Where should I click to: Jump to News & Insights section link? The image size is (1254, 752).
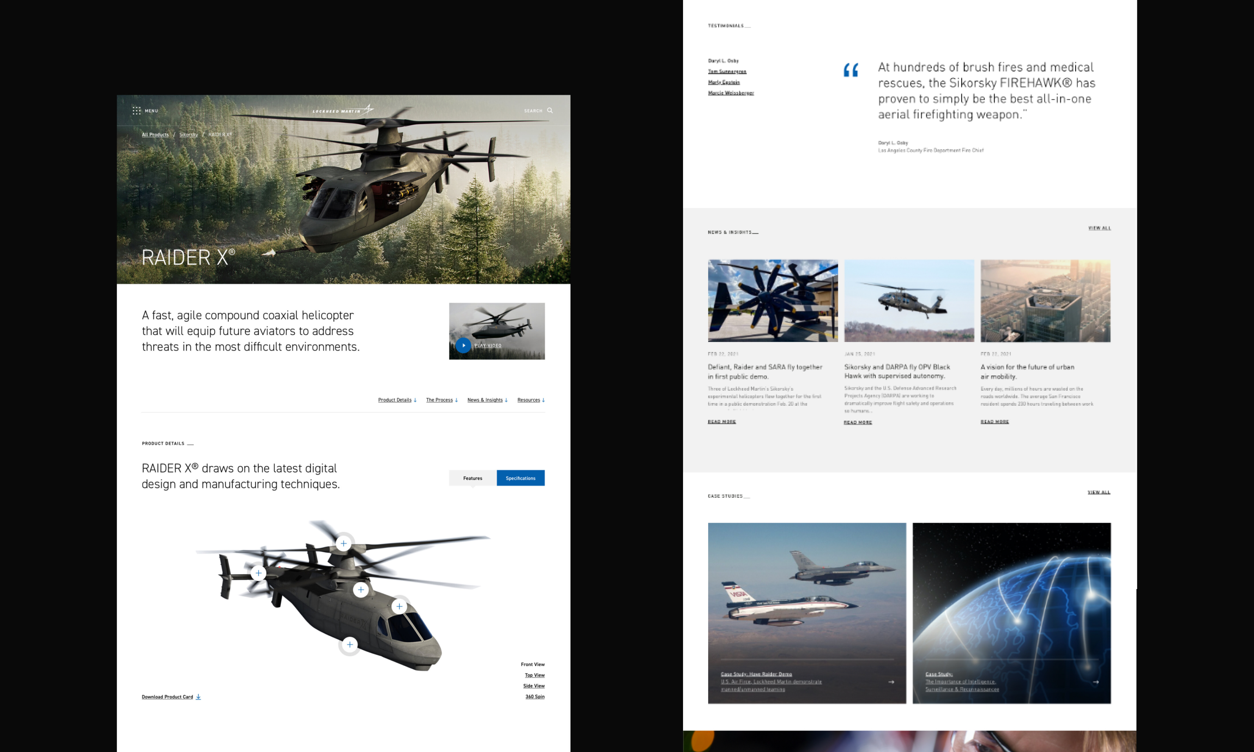pyautogui.click(x=485, y=400)
